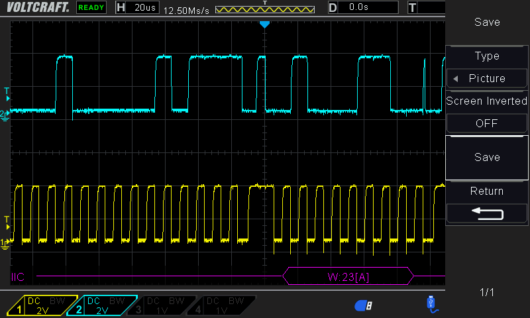Click the USB connection icon
Image resolution: width=530 pixels, height=318 pixels.
pyautogui.click(x=431, y=303)
